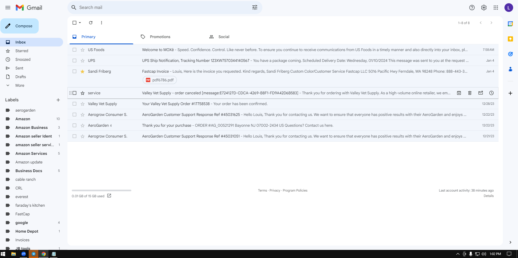
Task: Open the Program Policies link
Action: (295, 190)
